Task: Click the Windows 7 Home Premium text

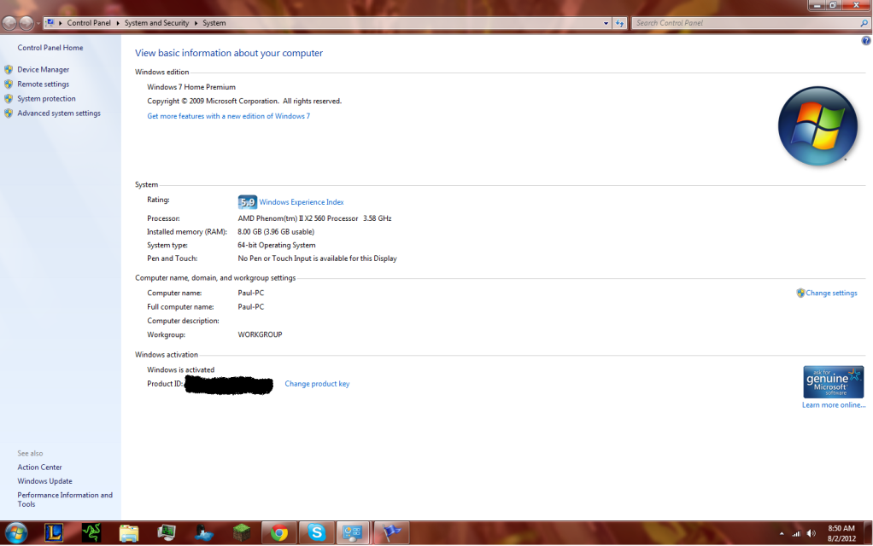Action: pos(191,87)
